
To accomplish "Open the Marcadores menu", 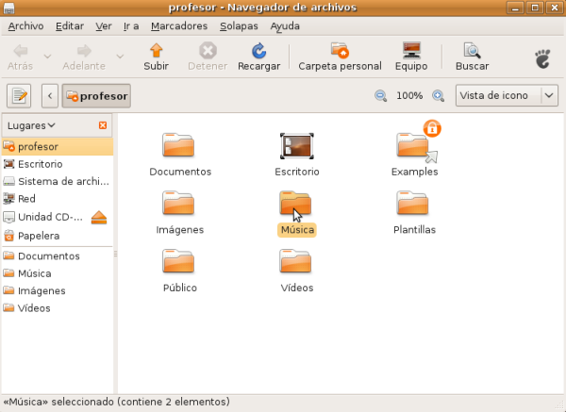I will click(180, 26).
